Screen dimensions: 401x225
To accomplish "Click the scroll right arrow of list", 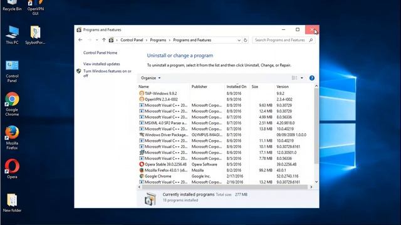I will 311,187.
